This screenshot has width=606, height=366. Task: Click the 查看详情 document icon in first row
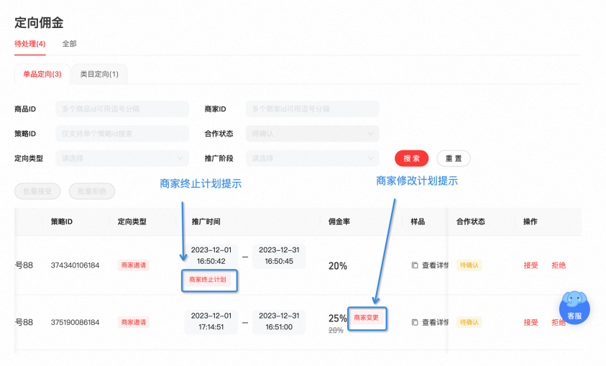pos(415,265)
